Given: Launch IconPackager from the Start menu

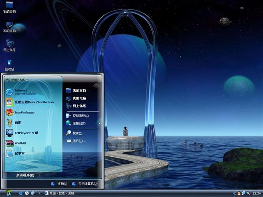Looking at the screenshot, I should (x=24, y=112).
